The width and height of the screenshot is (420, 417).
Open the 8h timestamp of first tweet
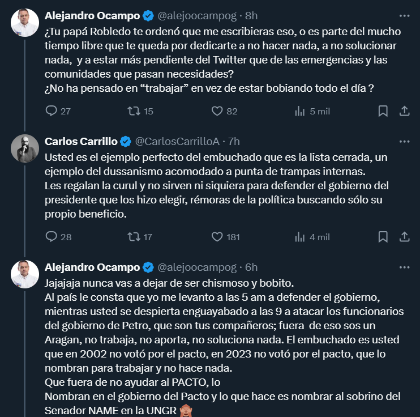point(251,15)
